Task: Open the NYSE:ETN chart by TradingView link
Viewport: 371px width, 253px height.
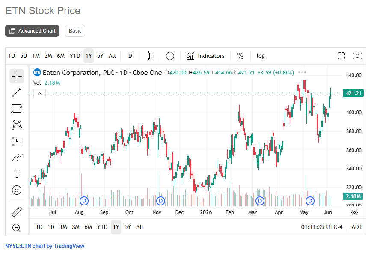Action: 45,246
